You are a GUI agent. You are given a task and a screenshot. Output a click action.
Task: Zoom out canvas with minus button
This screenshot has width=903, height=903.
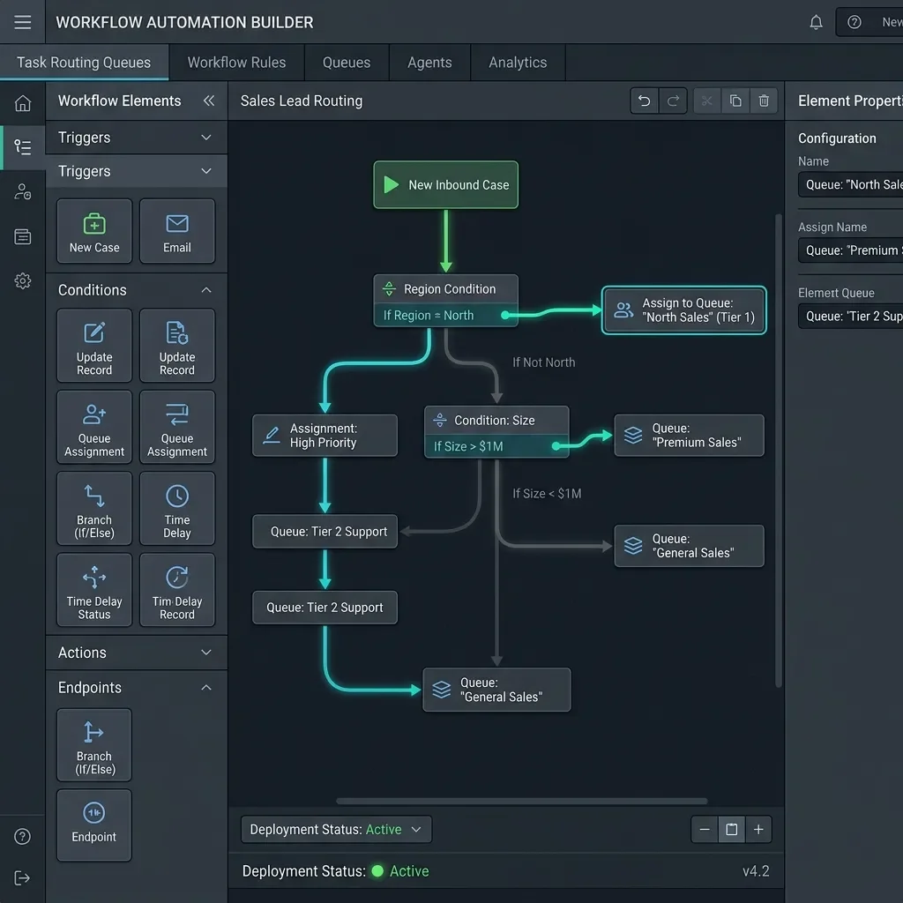(705, 829)
